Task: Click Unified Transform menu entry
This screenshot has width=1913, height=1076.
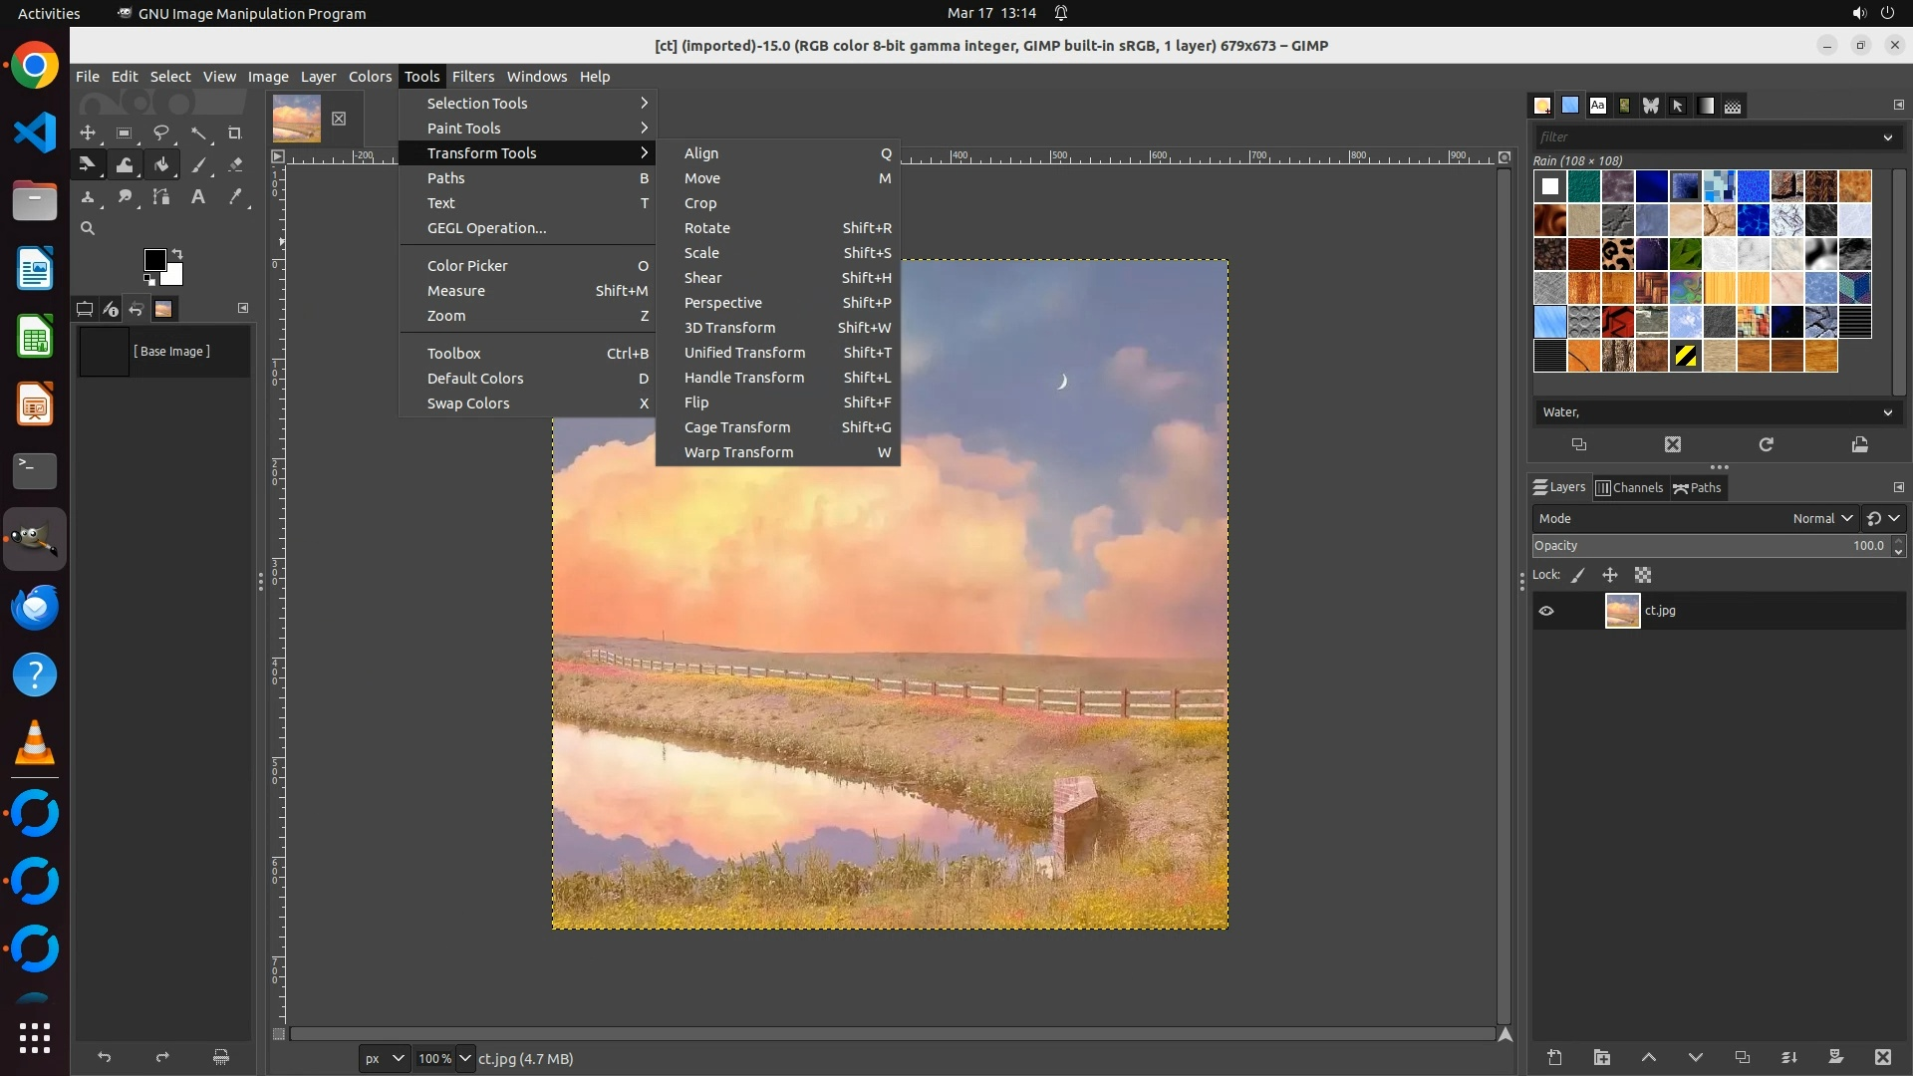Action: coord(744,353)
